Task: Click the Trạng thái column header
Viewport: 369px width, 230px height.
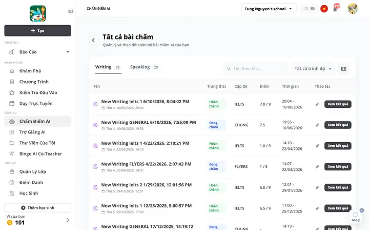Action: (x=216, y=86)
